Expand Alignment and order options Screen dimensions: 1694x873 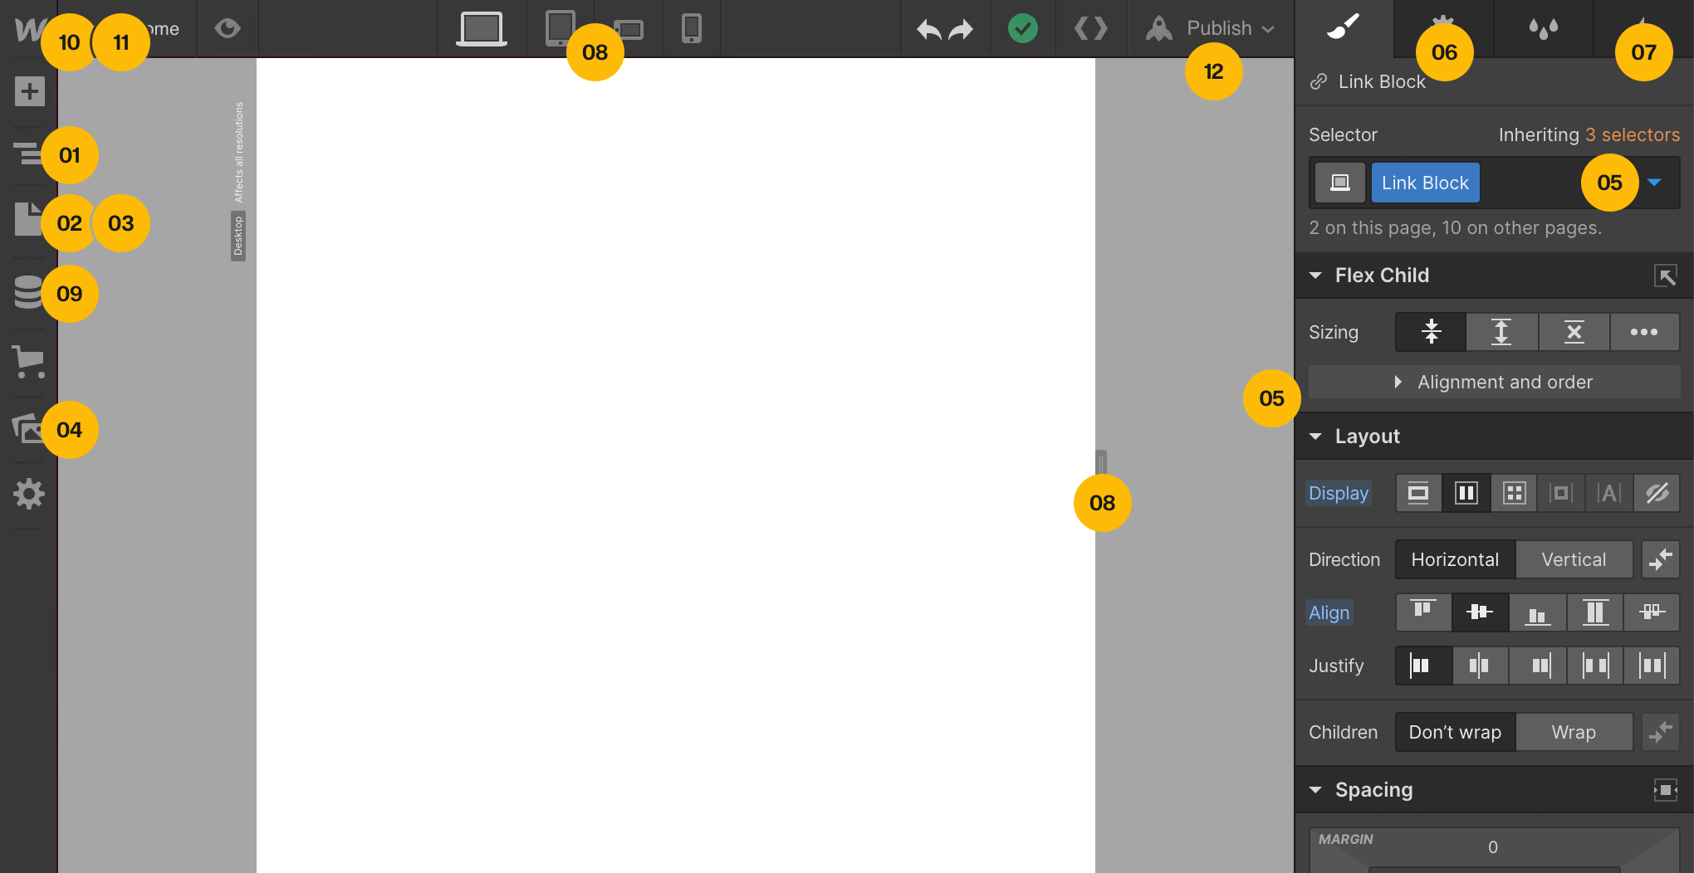(x=1494, y=382)
